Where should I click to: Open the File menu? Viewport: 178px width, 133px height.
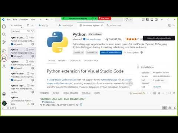[x=9, y=20]
